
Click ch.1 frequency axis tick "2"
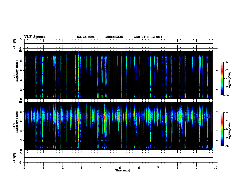coord(21,90)
